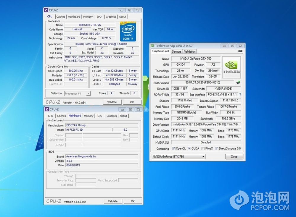The width and height of the screenshot is (296, 217).
Task: Click the "4.6.5" BIOS version field
Action: pos(102,161)
